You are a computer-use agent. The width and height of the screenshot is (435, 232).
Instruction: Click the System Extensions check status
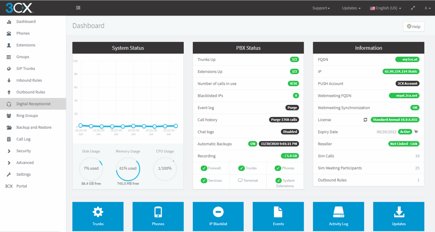tap(285, 183)
